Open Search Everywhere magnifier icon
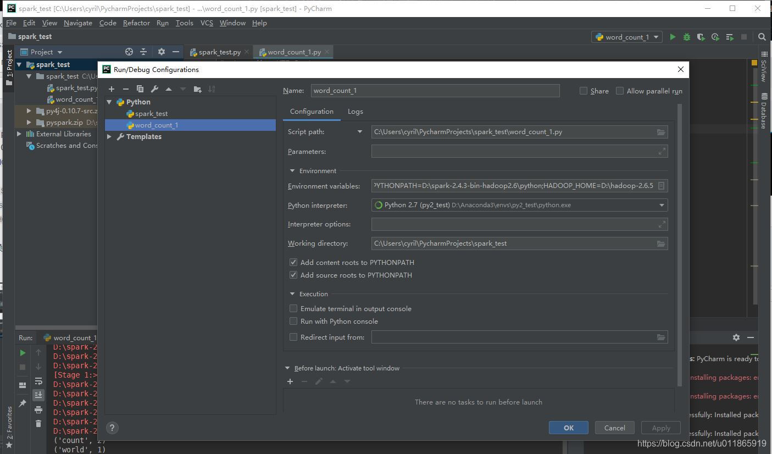Image resolution: width=772 pixels, height=454 pixels. (762, 37)
